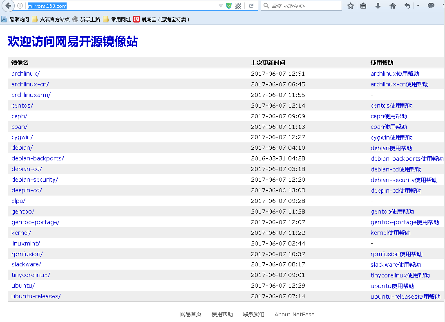Image resolution: width=445 pixels, height=322 pixels.
Task: Open the 火狐官方站点 bookmark folder
Action: pos(51,19)
